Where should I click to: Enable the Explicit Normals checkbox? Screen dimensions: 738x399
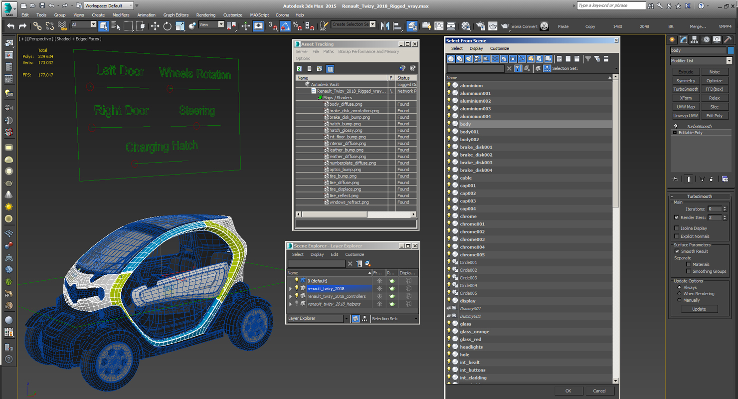click(x=677, y=236)
